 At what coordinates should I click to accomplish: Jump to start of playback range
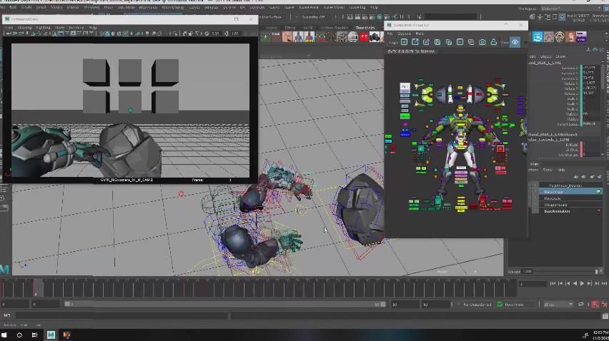553,284
